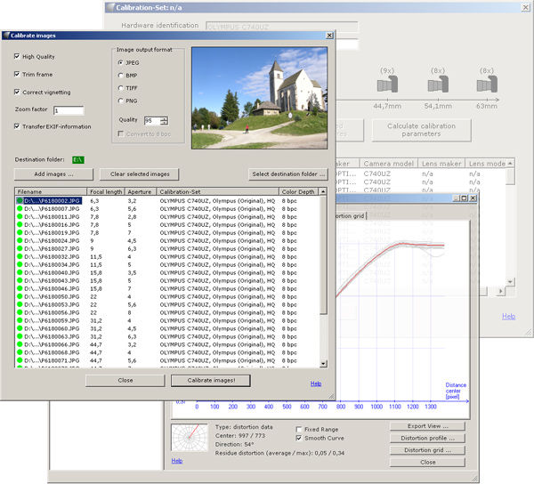This screenshot has height=484, width=534.
Task: Click the Zoom factor input field
Action: click(x=69, y=110)
